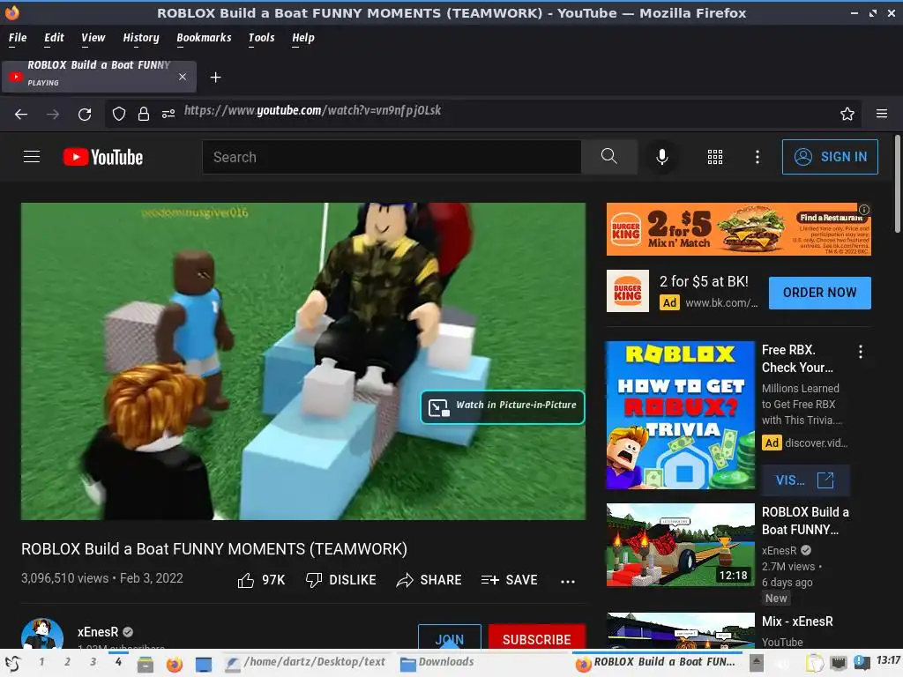
Task: Click the YouTube logo
Action: pos(103,157)
